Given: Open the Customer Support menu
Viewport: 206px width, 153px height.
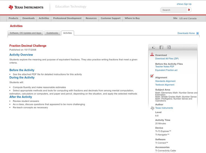Looking at the screenshot, I should coord(111,18).
